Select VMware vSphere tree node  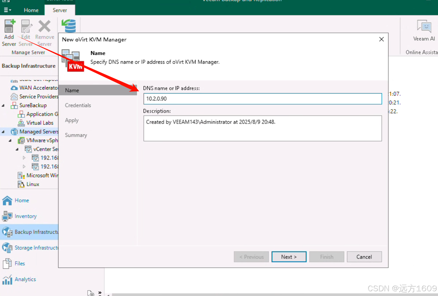click(x=42, y=140)
